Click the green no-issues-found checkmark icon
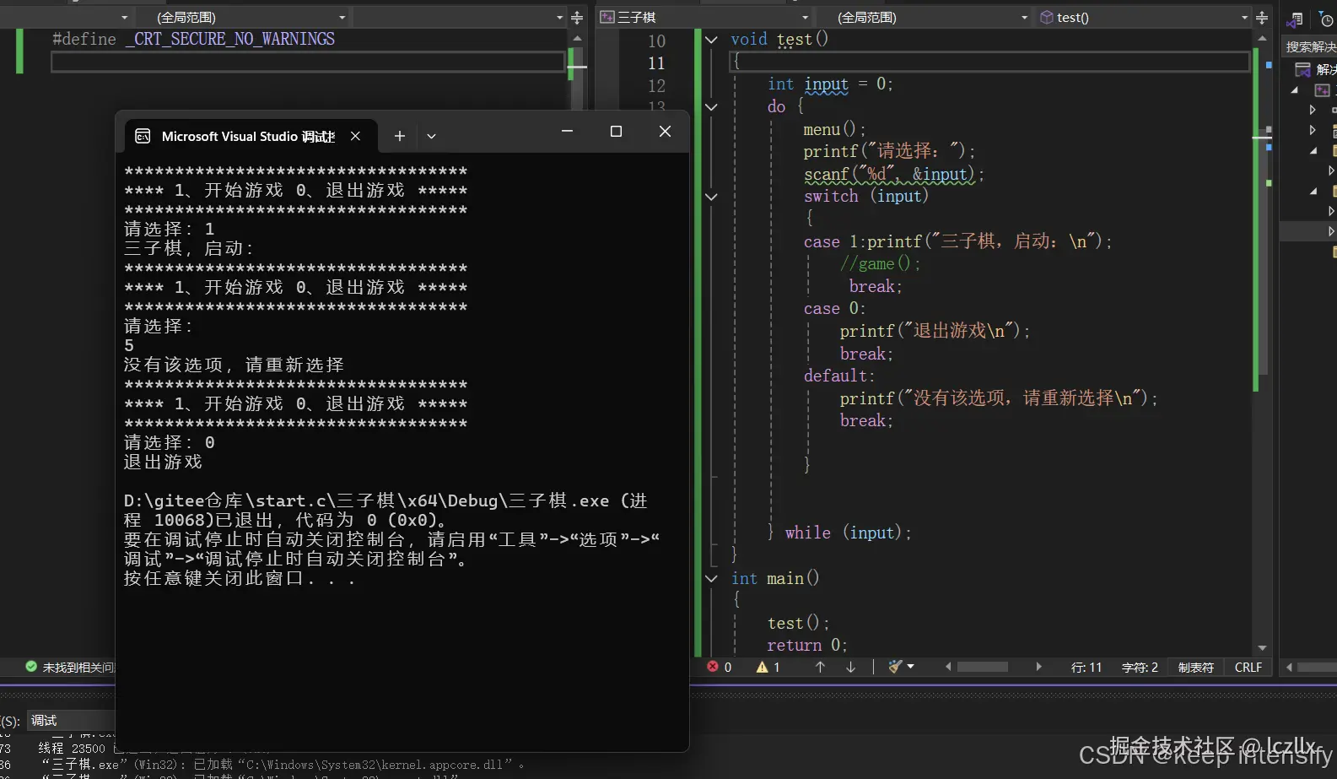The image size is (1337, 779). [x=31, y=667]
